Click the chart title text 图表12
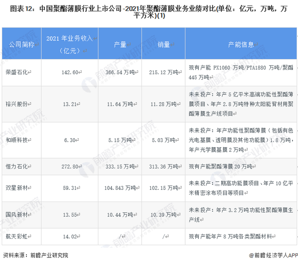Image resolution: width=298 pixels, height=264 pixels. [x=21, y=9]
